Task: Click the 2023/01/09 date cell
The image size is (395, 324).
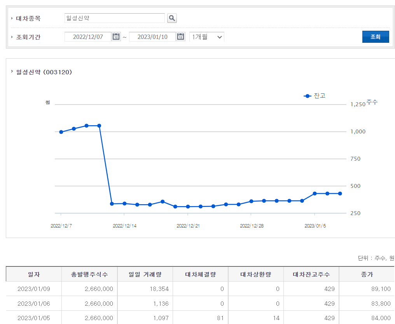Action: [x=34, y=289]
